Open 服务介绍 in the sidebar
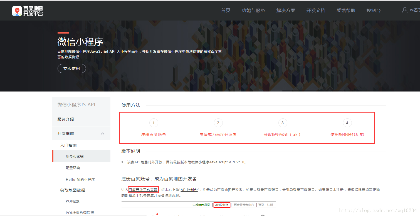420x216 pixels. [x=81, y=119]
